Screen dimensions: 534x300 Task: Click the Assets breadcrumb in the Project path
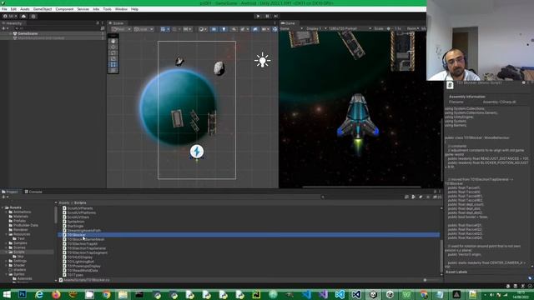63,203
